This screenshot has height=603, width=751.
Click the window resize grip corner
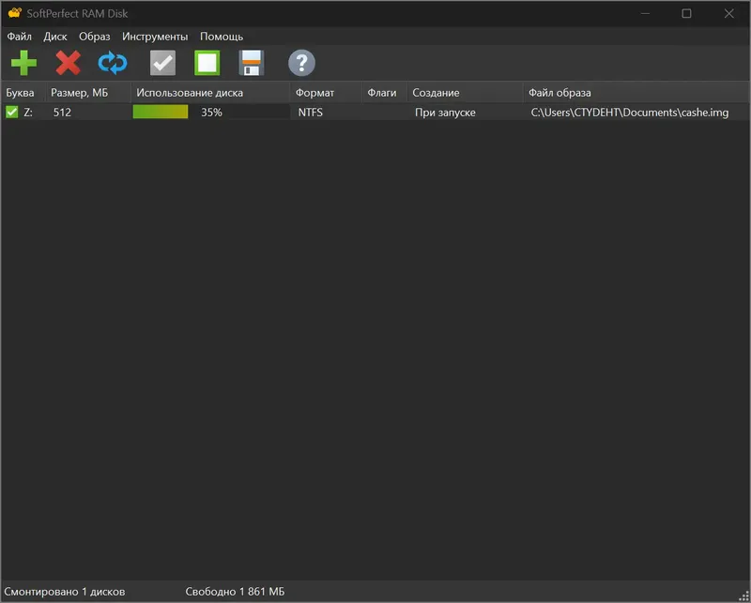coord(743,596)
